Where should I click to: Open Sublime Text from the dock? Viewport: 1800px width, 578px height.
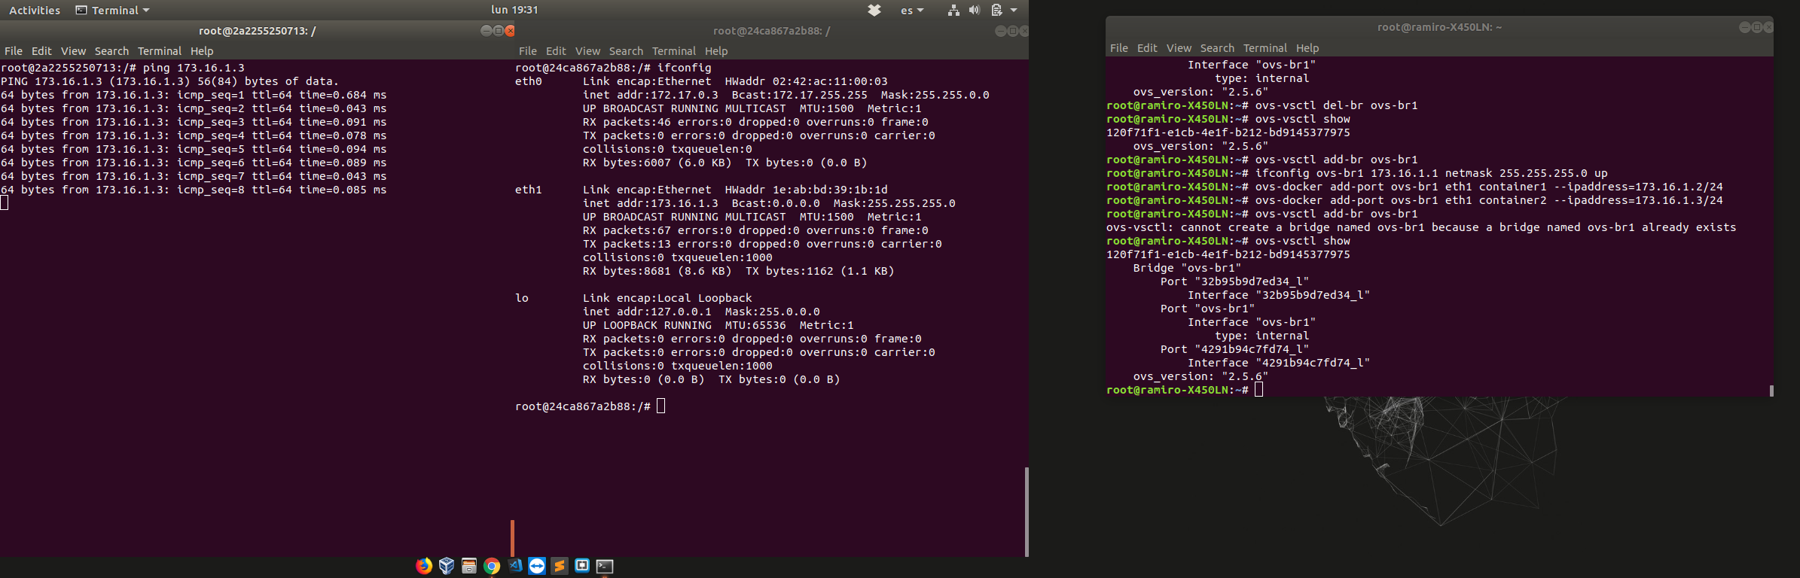(x=560, y=566)
